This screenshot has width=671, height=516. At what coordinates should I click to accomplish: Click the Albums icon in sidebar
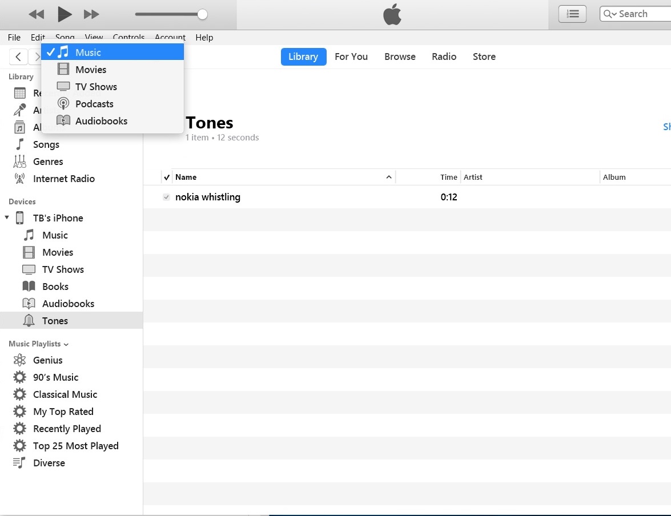(x=19, y=127)
